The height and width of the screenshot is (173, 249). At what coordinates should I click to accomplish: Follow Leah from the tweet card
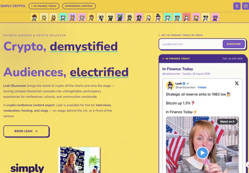point(202,87)
